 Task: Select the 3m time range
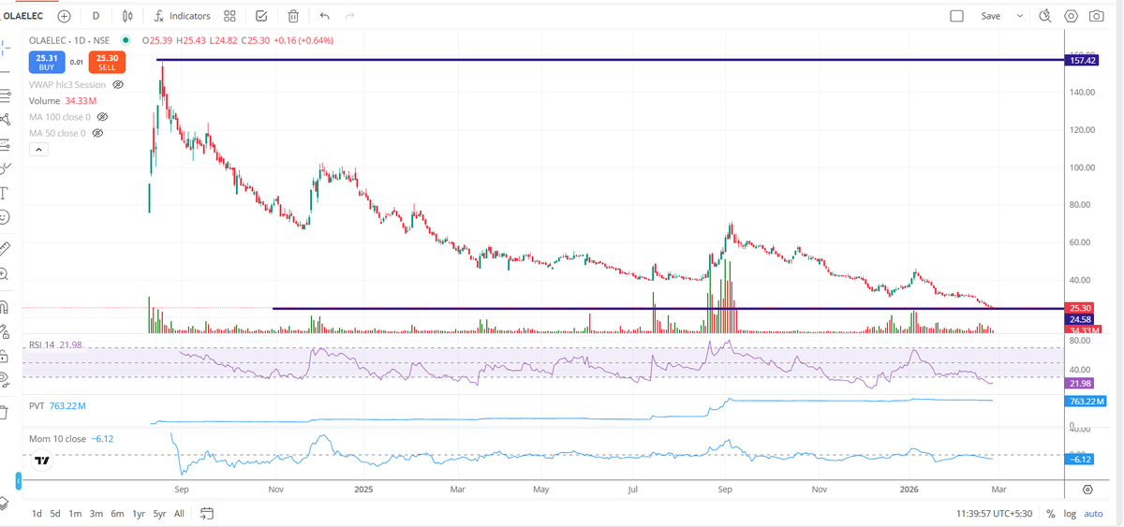click(x=96, y=513)
